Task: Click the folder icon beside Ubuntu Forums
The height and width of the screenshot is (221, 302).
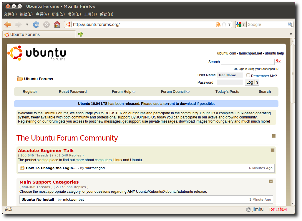Action: pyautogui.click(x=20, y=79)
